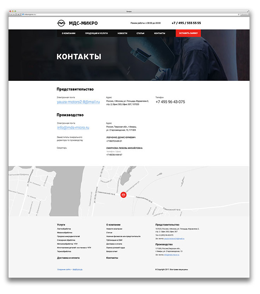Click the yauza-motors2-8@mail.ru email link
The width and height of the screenshot is (260, 294).
click(x=78, y=102)
